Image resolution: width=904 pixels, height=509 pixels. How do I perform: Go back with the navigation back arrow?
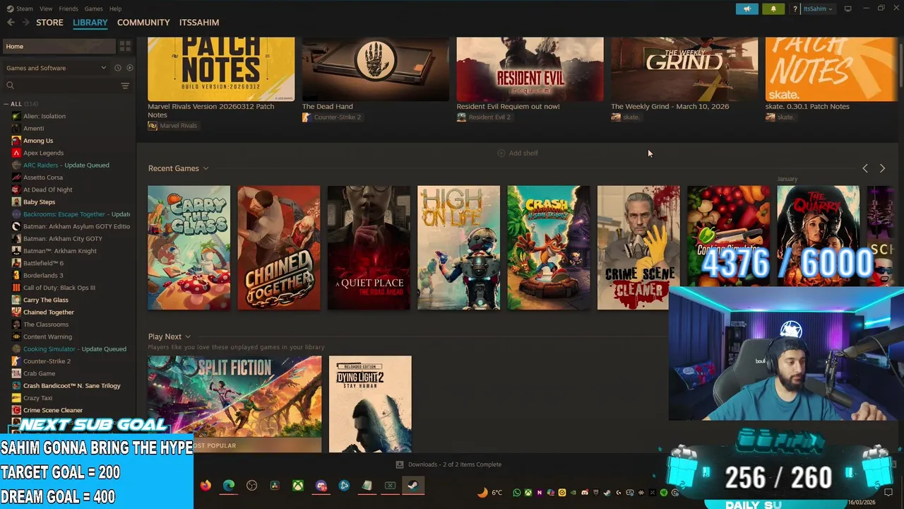pos(11,23)
